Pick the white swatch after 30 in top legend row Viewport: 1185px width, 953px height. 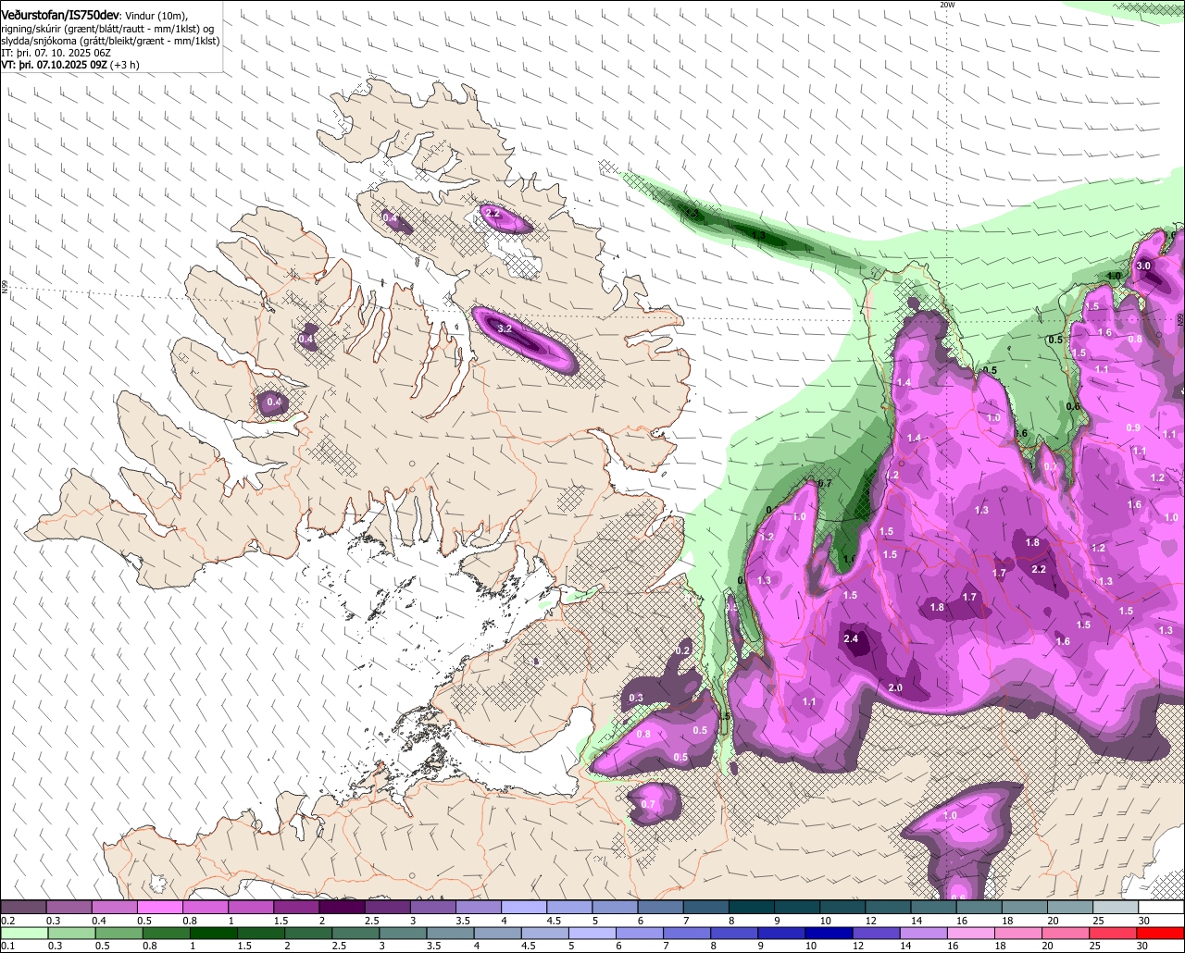[1161, 907]
